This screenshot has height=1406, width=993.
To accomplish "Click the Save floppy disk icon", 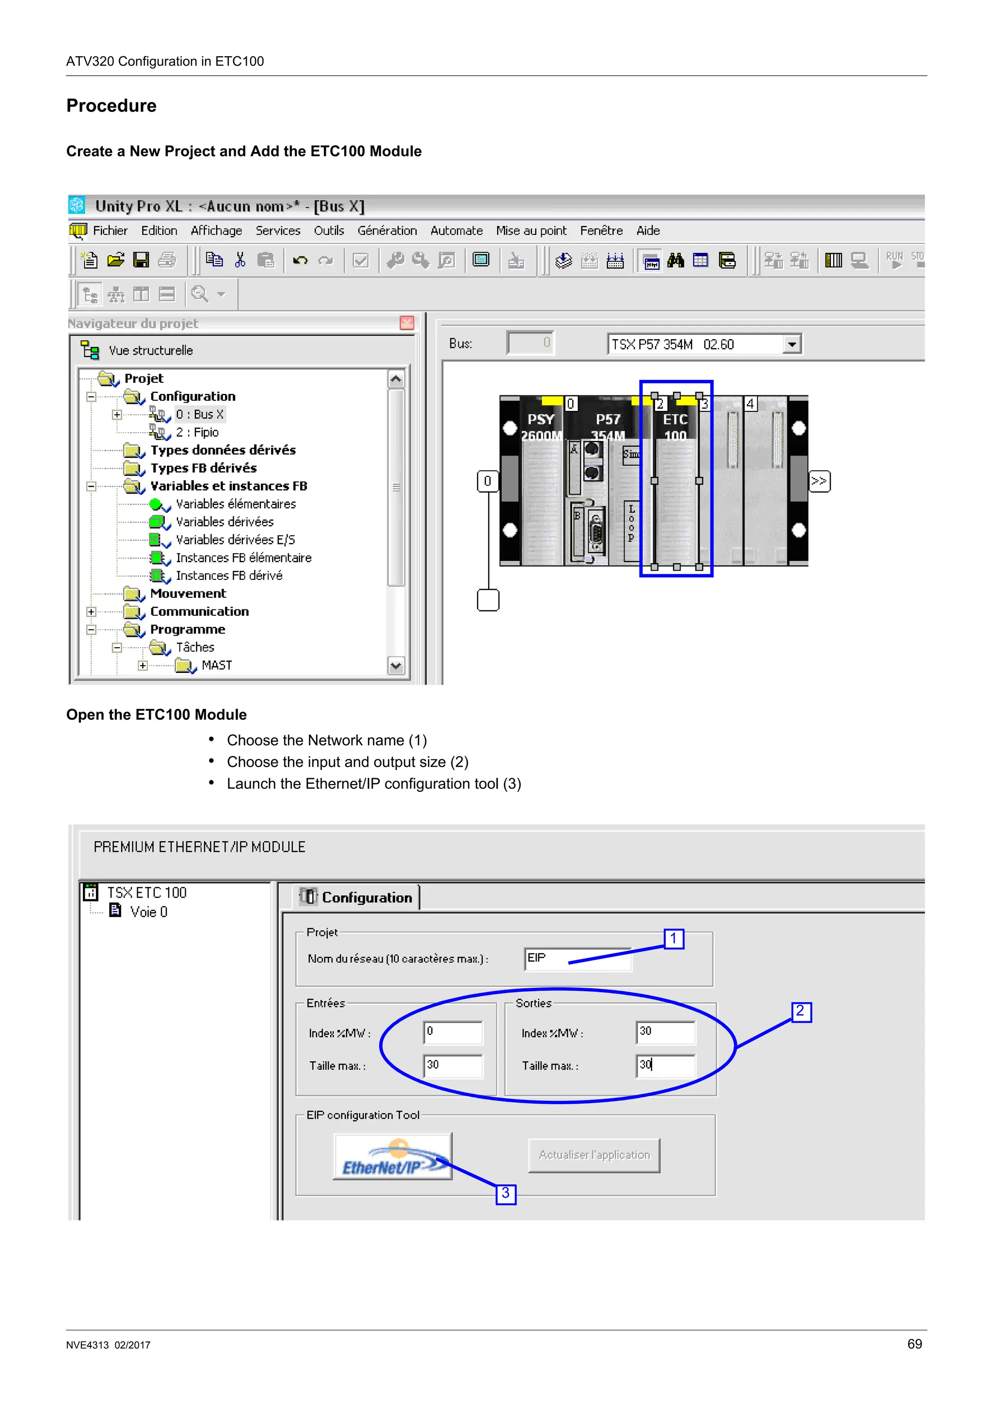I will click(141, 260).
